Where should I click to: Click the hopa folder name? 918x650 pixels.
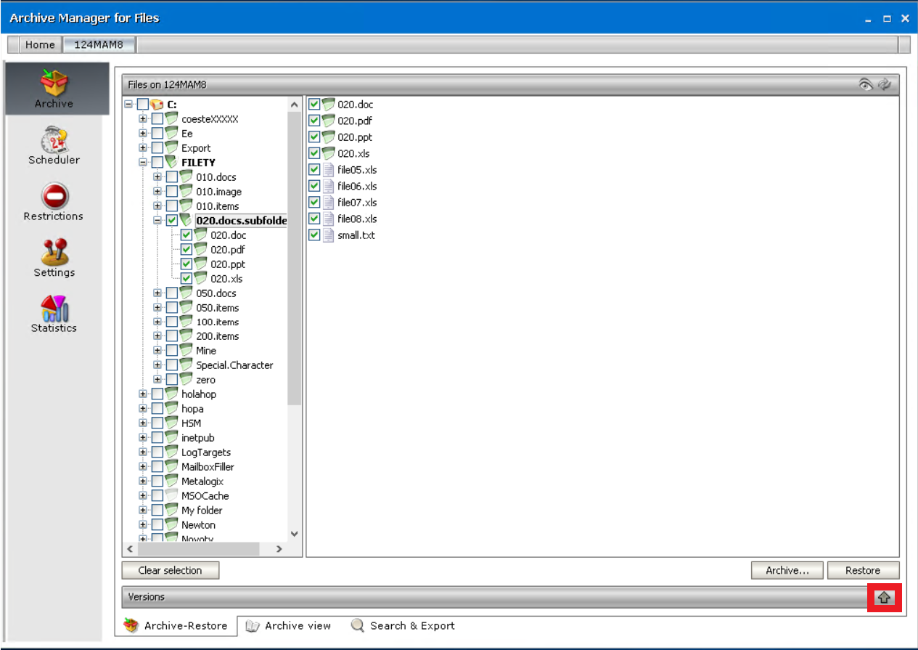[192, 409]
